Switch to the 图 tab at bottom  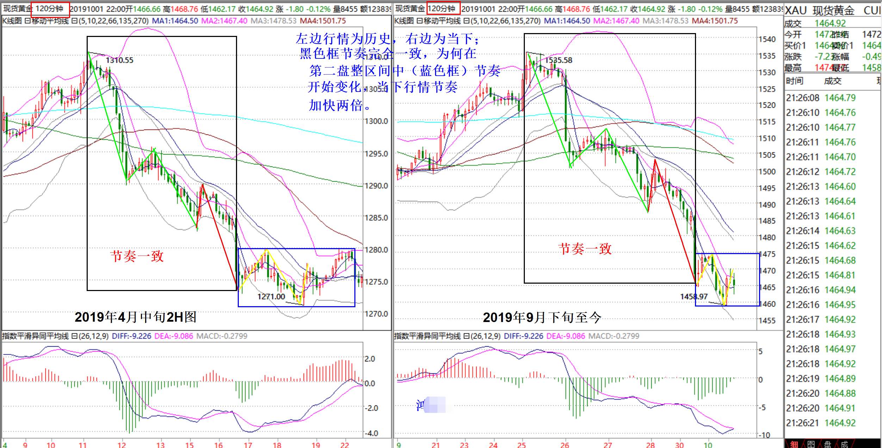811,444
